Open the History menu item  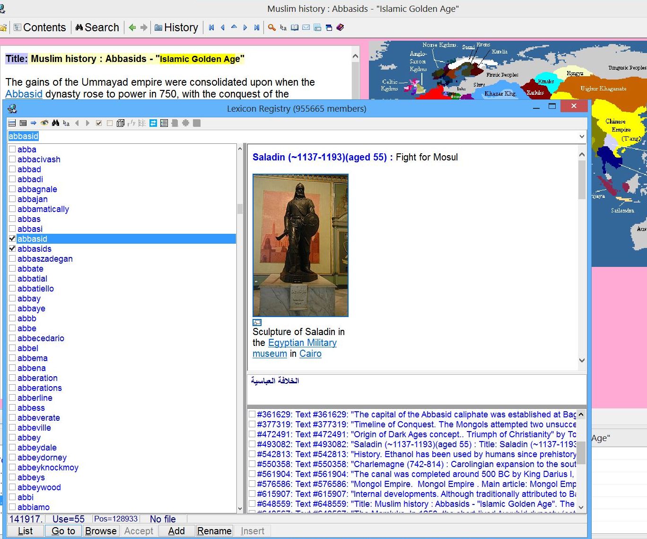[176, 27]
